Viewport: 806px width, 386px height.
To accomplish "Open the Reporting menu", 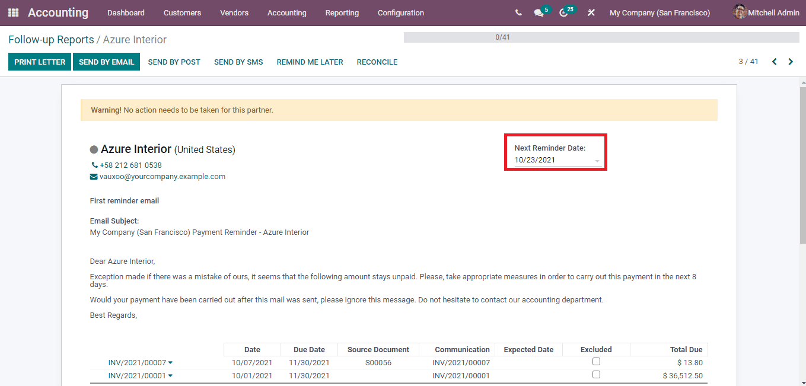I will 342,12.
